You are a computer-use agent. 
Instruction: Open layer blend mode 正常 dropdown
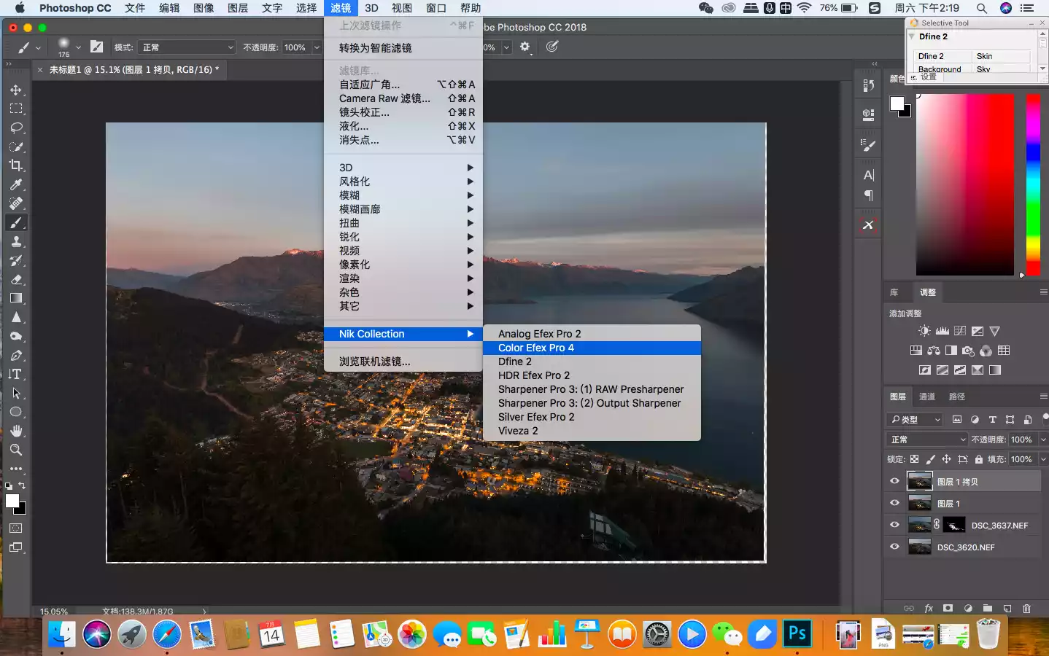927,440
